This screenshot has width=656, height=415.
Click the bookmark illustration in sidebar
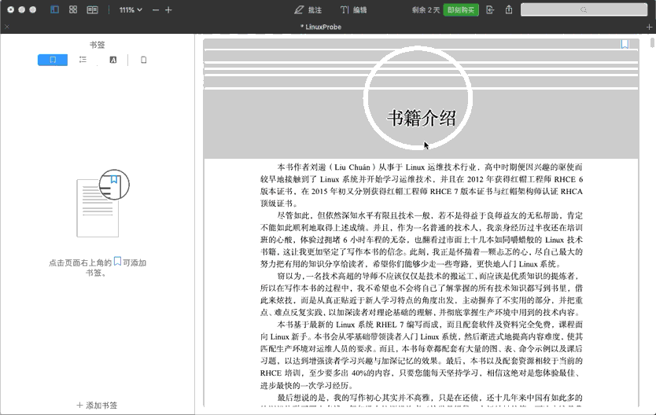[103, 203]
